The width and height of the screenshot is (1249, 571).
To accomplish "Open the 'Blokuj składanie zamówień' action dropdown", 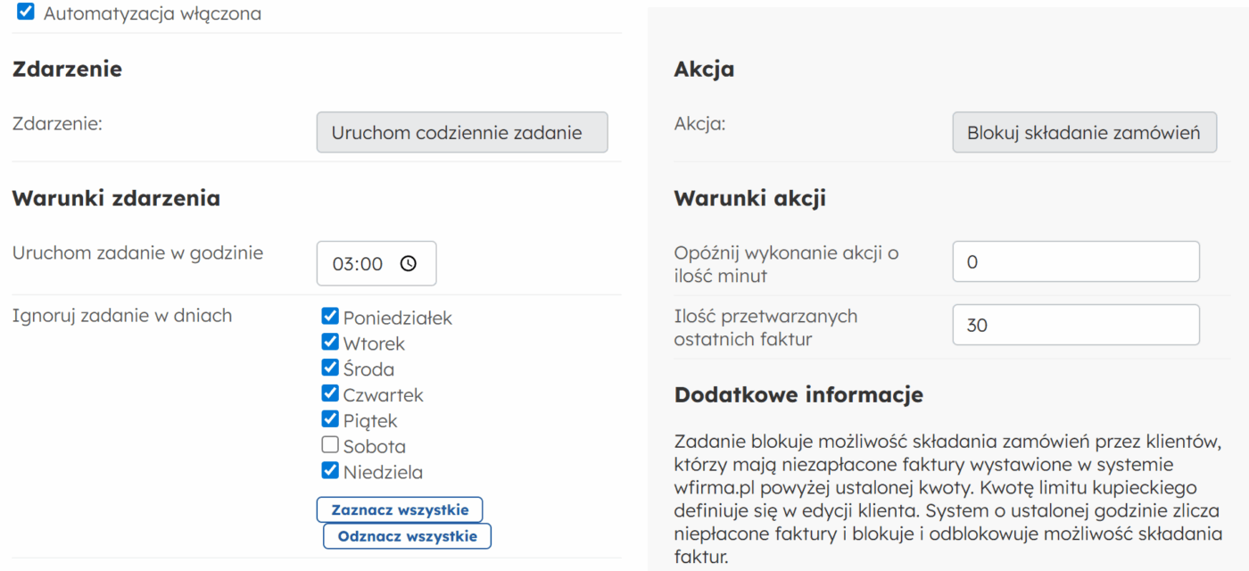I will 1084,133.
